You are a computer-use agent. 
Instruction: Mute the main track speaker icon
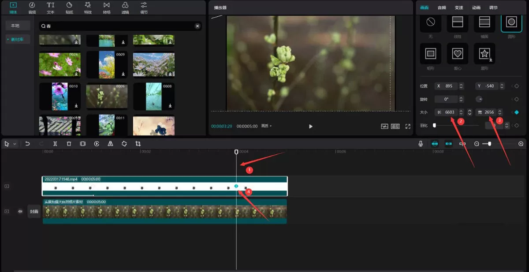click(20, 211)
